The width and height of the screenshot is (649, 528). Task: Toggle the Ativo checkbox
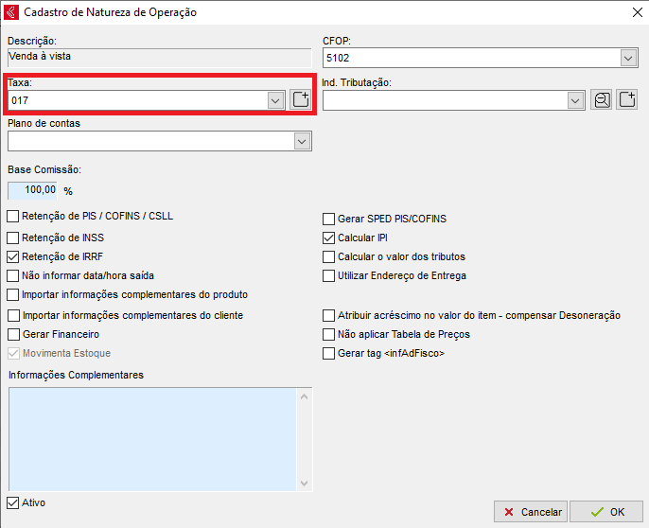coord(13,502)
